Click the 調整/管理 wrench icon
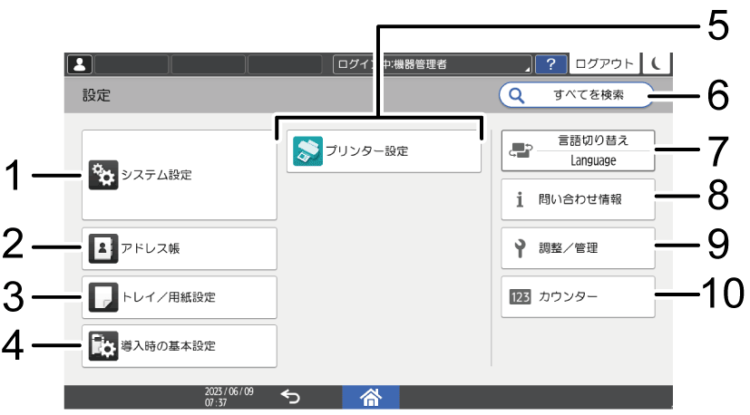Screen dimensions: 750x415 (520, 248)
